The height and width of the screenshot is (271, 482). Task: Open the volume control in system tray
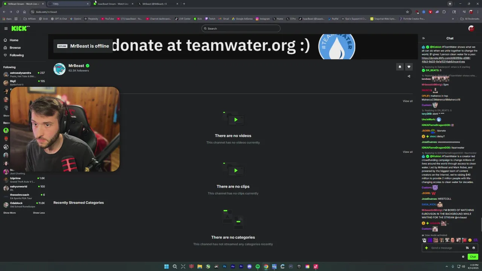[463, 266]
